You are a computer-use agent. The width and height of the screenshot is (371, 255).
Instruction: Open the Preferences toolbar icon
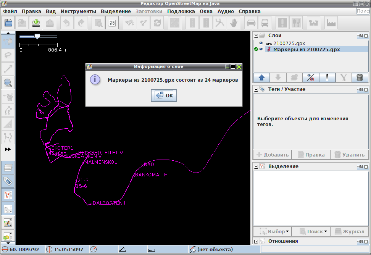(112, 23)
